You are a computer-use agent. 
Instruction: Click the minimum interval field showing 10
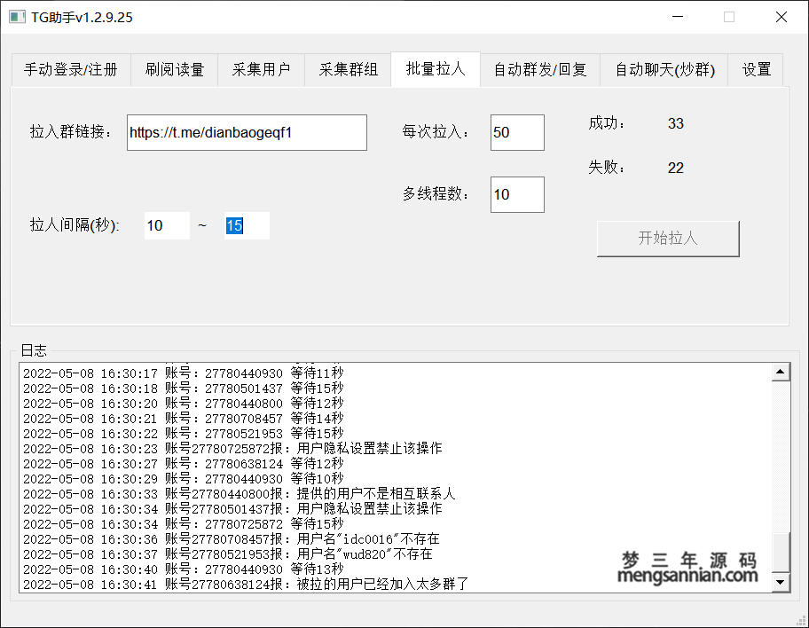(x=167, y=225)
